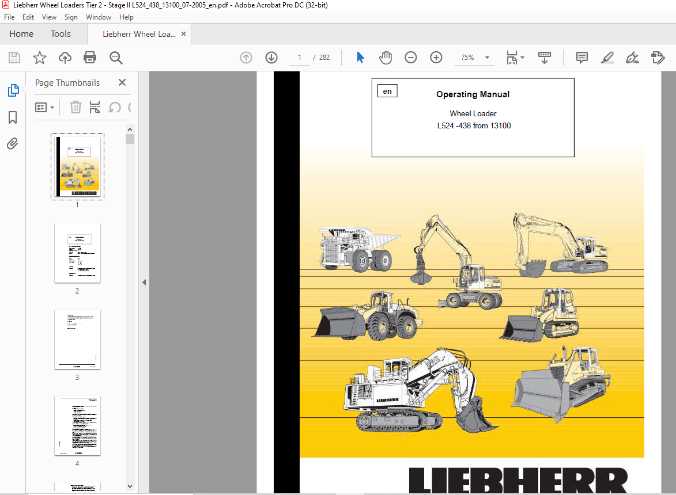Open the View menu
676x495 pixels.
click(x=49, y=17)
